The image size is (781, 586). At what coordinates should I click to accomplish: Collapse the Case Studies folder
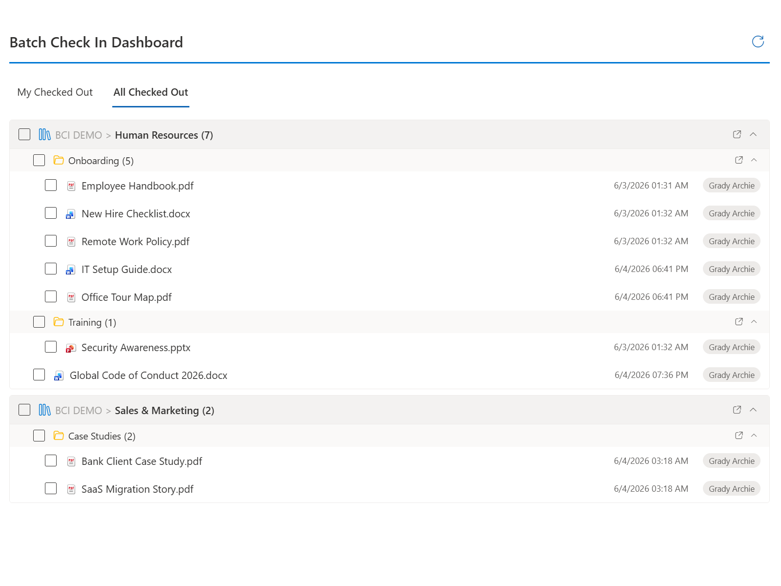[754, 435]
